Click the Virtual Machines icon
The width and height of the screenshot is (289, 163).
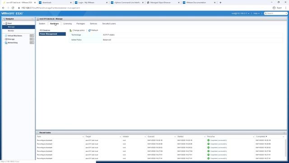(6, 36)
